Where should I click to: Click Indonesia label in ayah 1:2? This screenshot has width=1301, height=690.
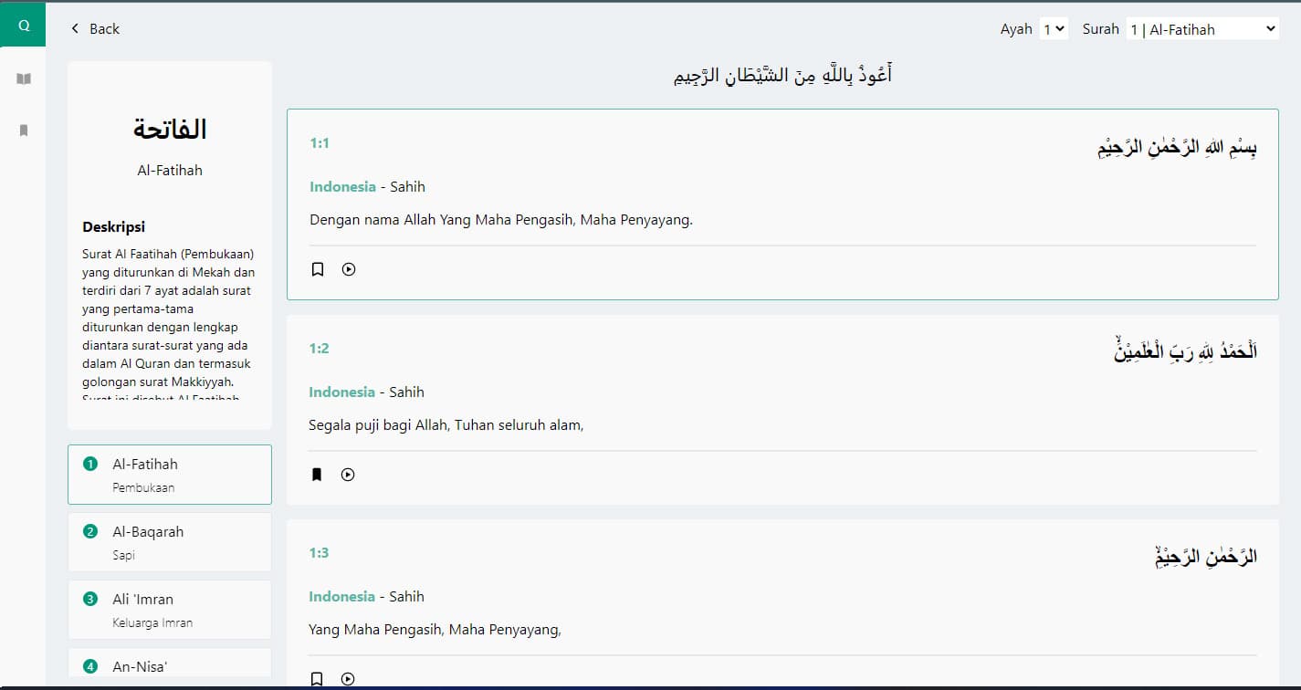pyautogui.click(x=341, y=392)
